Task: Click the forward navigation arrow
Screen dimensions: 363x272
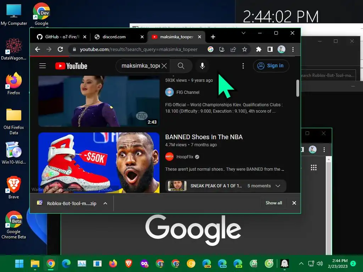Action: 49,49
